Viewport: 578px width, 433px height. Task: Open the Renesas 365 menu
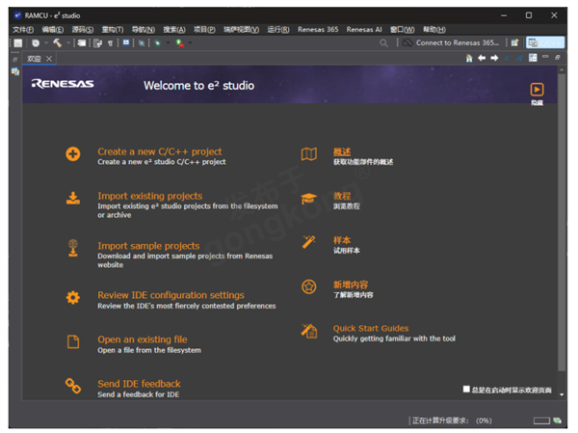click(318, 30)
